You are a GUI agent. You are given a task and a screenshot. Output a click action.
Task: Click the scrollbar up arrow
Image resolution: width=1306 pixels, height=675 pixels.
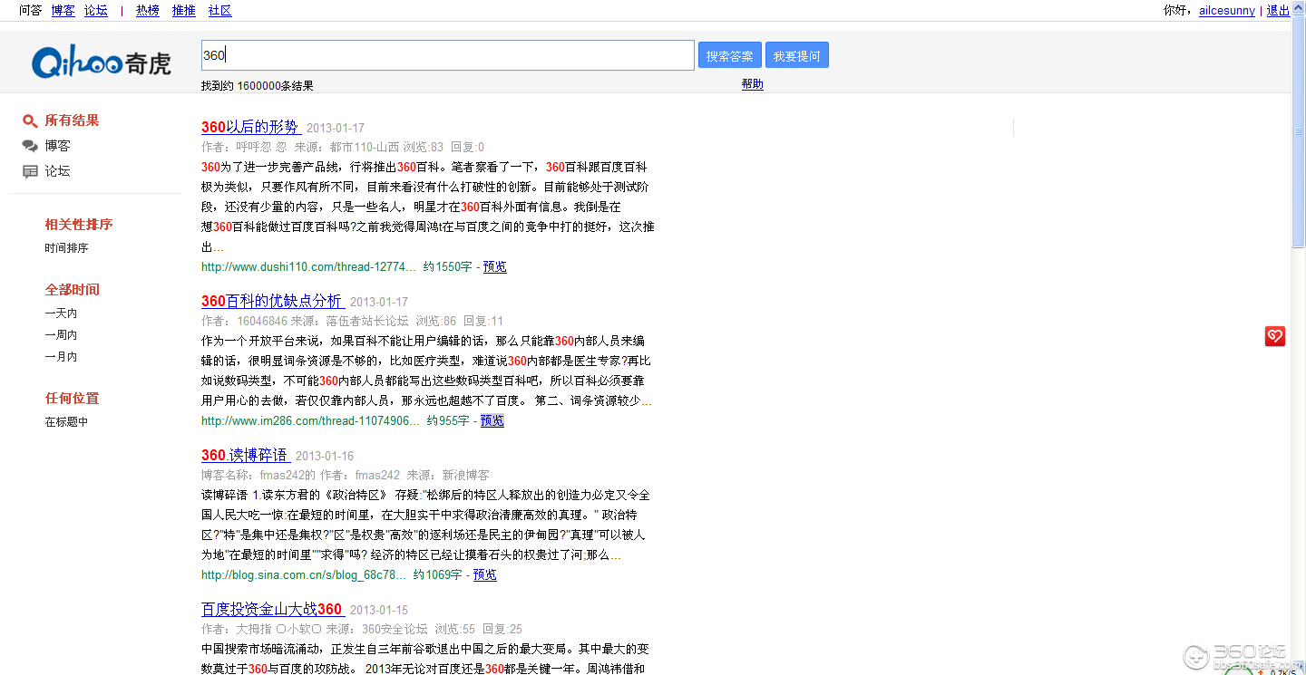1299,7
